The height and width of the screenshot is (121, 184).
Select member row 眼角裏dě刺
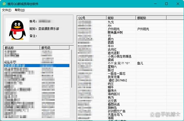[x=115, y=32]
